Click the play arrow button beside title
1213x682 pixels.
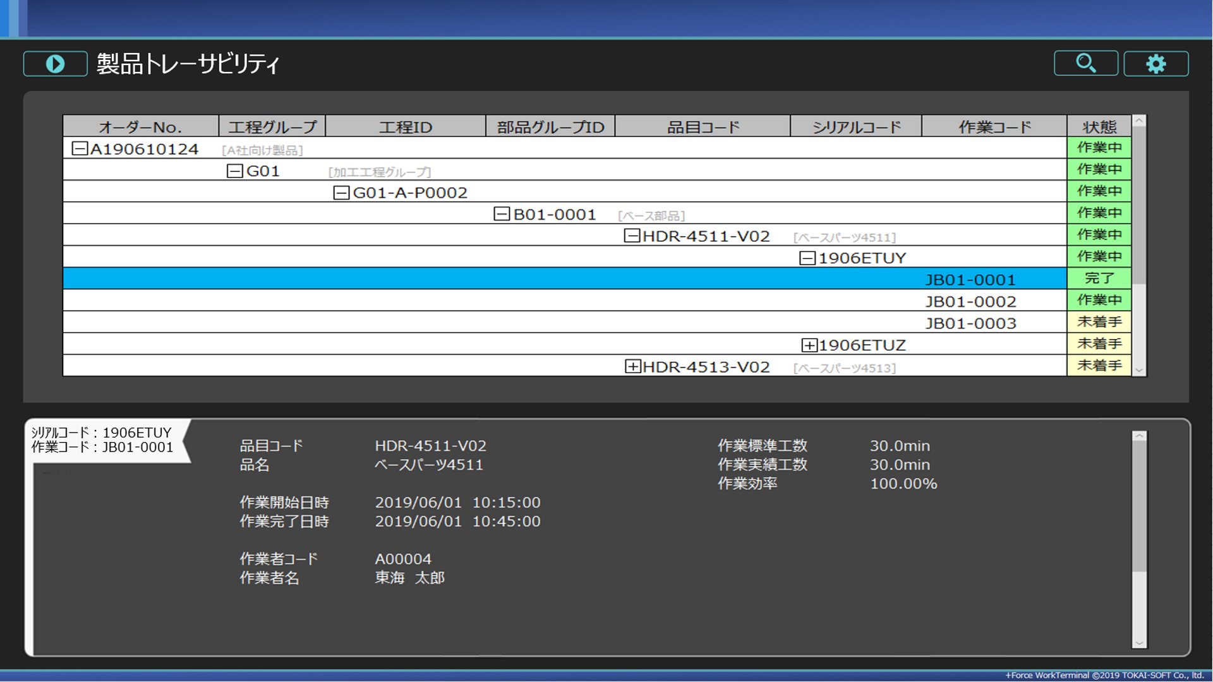point(56,64)
